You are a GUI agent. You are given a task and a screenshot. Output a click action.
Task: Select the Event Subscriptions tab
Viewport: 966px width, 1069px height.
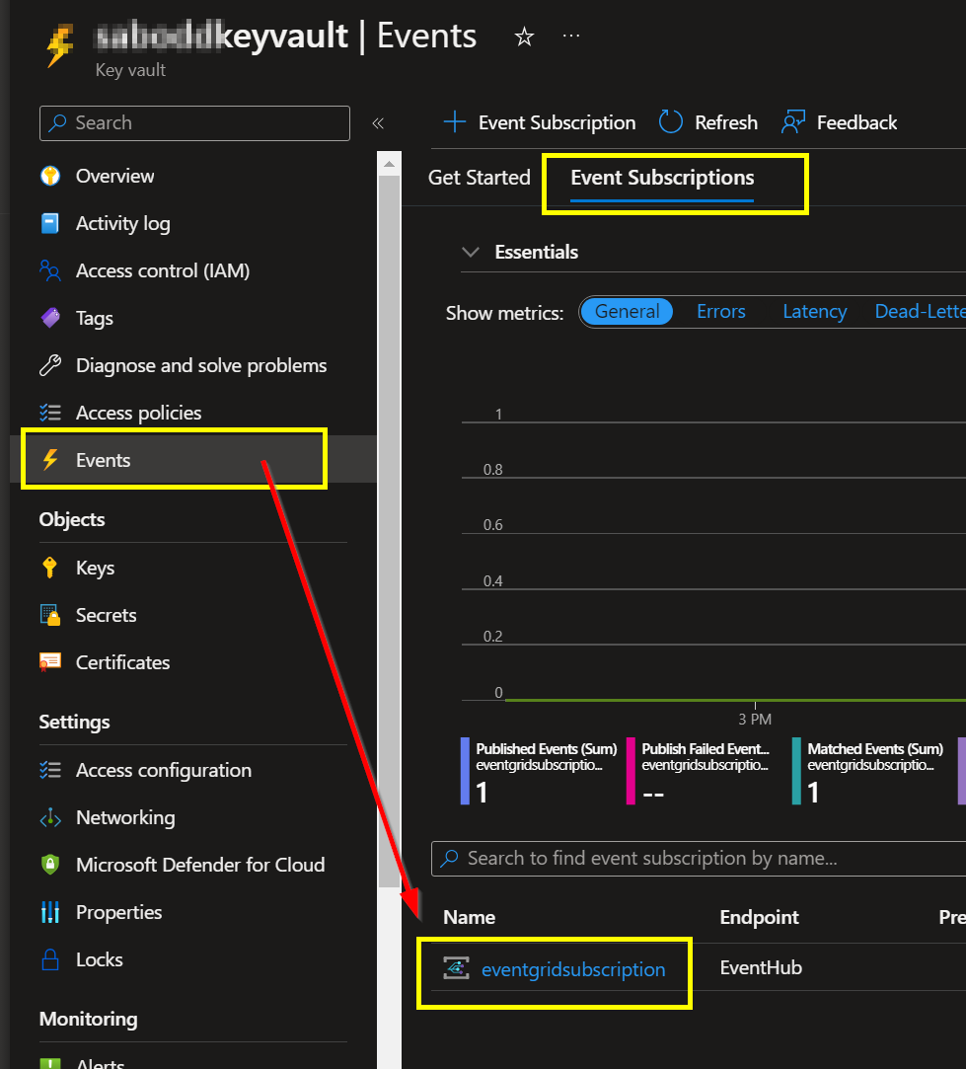point(661,178)
